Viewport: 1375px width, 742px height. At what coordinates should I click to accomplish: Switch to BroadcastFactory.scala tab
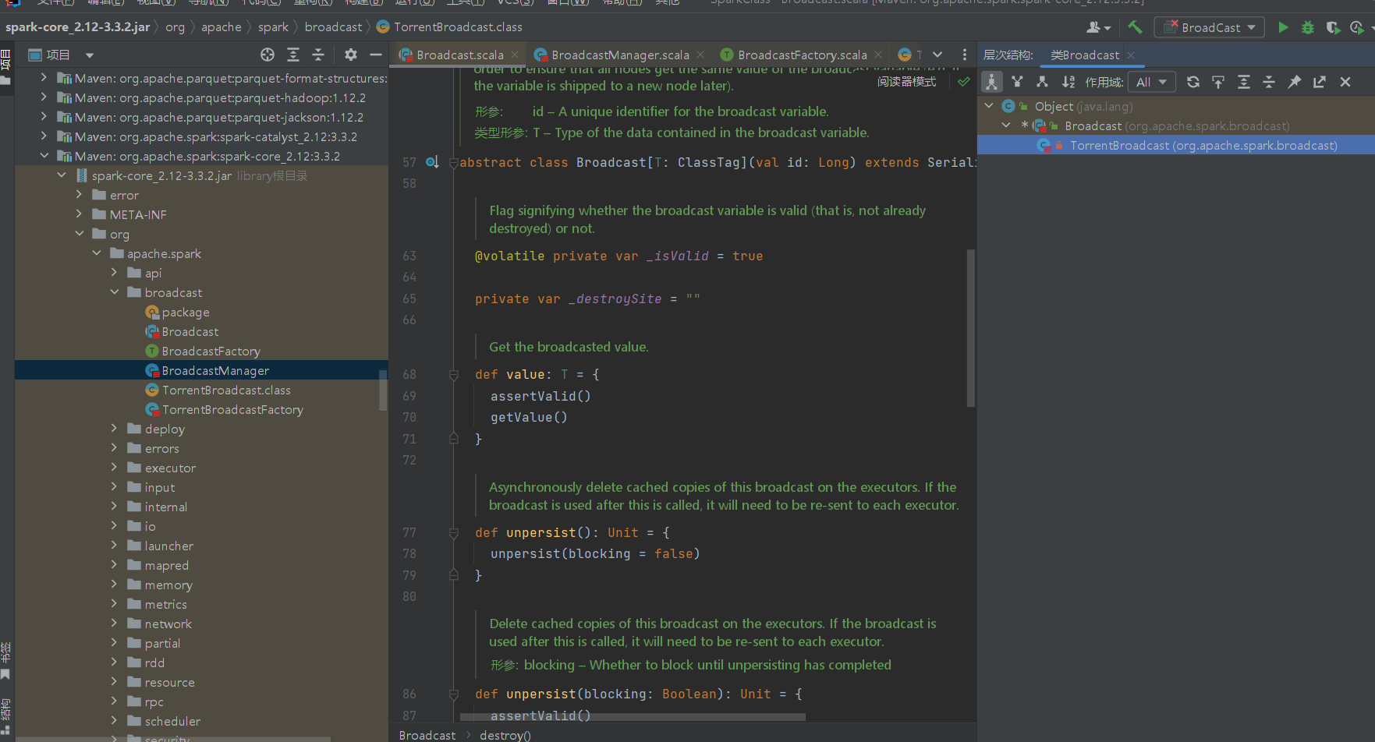tap(802, 55)
